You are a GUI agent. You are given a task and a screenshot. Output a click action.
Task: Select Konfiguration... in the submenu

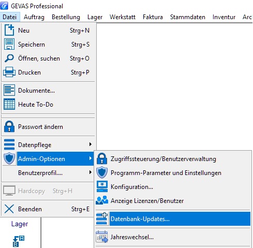tap(173, 186)
